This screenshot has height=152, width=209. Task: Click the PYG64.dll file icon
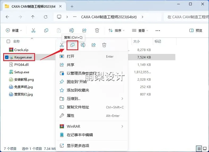(x=11, y=65)
